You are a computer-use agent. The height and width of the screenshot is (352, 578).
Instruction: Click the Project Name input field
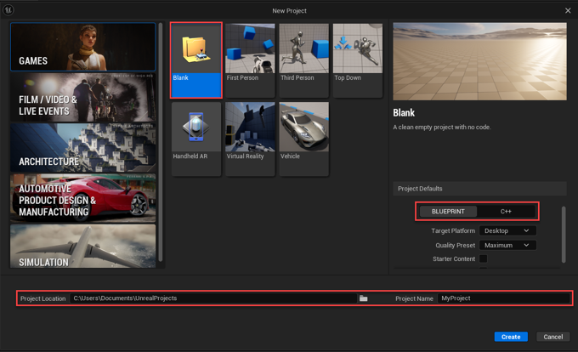[503, 298]
